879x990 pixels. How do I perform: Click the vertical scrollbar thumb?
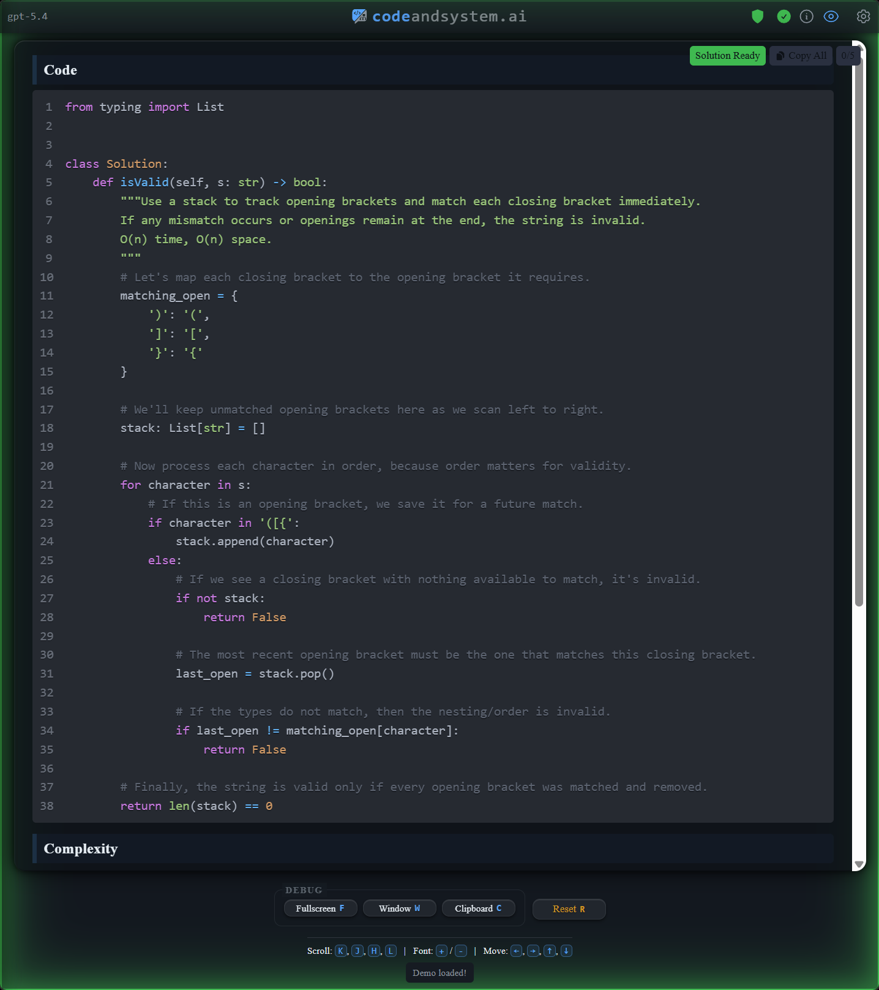(859, 331)
